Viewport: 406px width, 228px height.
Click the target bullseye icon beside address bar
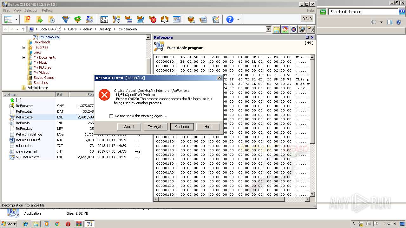click(x=294, y=29)
